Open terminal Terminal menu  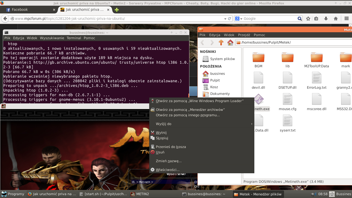(x=74, y=38)
